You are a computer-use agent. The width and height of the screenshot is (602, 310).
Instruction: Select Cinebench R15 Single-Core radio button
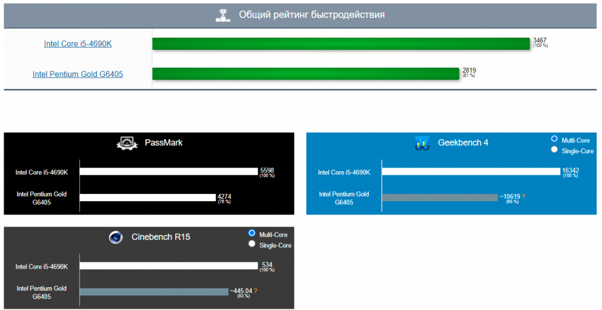pos(252,244)
